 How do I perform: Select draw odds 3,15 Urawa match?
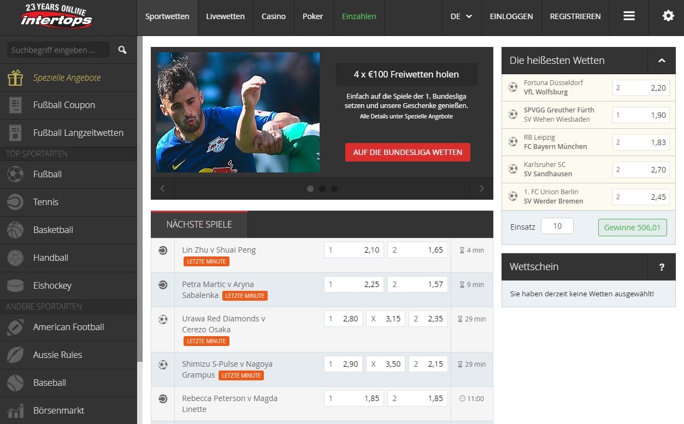click(x=386, y=319)
